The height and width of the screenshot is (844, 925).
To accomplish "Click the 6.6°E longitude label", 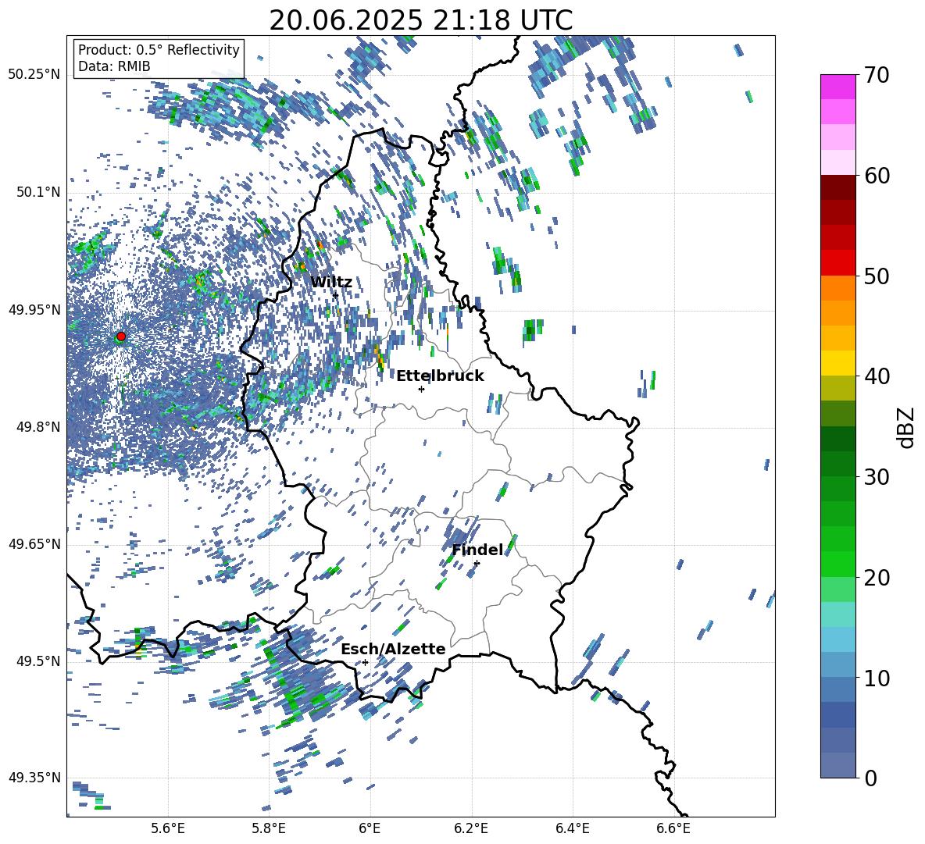I will point(673,828).
